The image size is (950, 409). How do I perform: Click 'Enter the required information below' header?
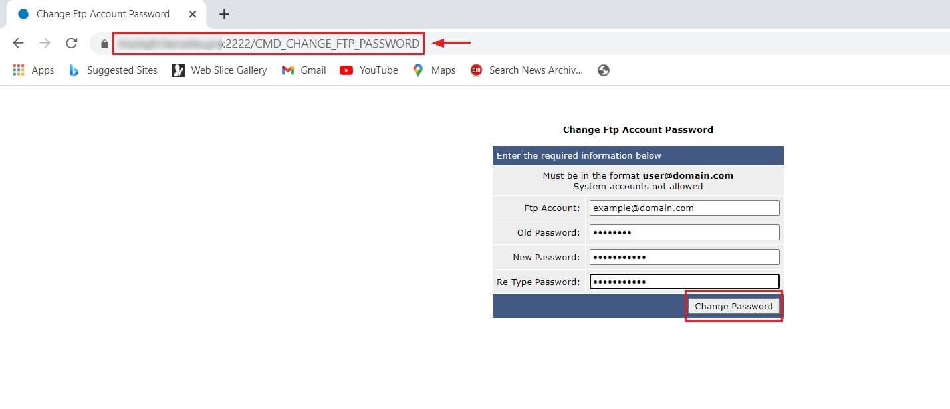pyautogui.click(x=578, y=155)
